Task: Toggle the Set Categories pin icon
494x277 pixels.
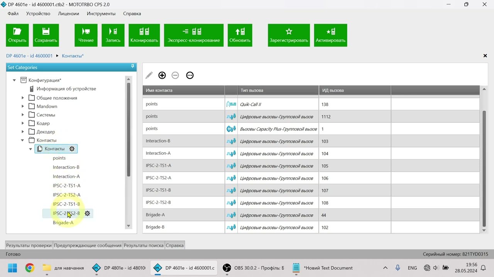Action: pos(133,67)
